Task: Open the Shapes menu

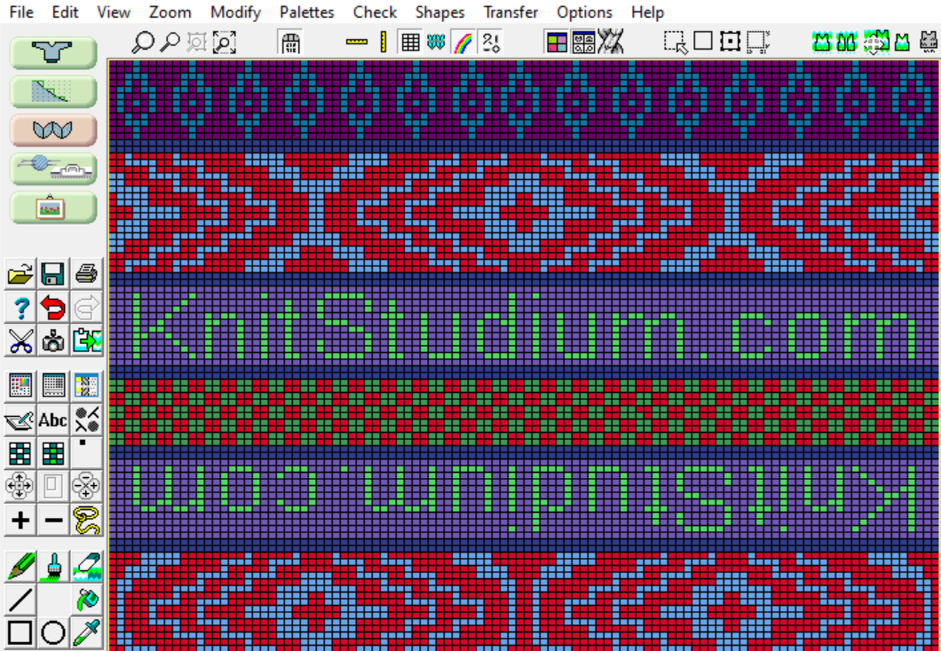Action: tap(439, 12)
